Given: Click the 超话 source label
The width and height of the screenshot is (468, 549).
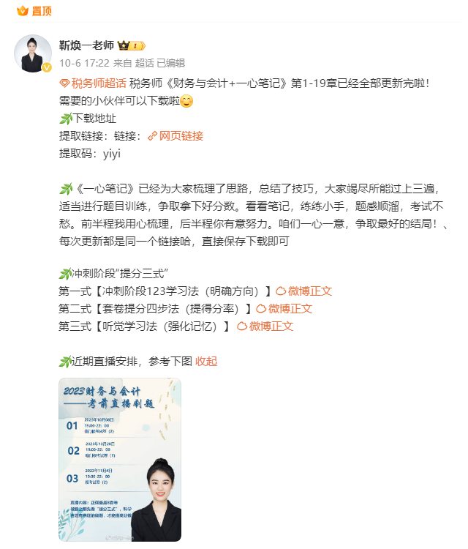Looking at the screenshot, I should (x=145, y=63).
